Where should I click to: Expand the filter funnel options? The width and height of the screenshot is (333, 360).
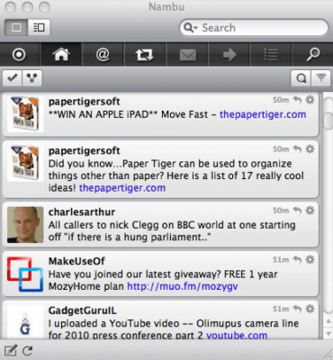pos(320,78)
